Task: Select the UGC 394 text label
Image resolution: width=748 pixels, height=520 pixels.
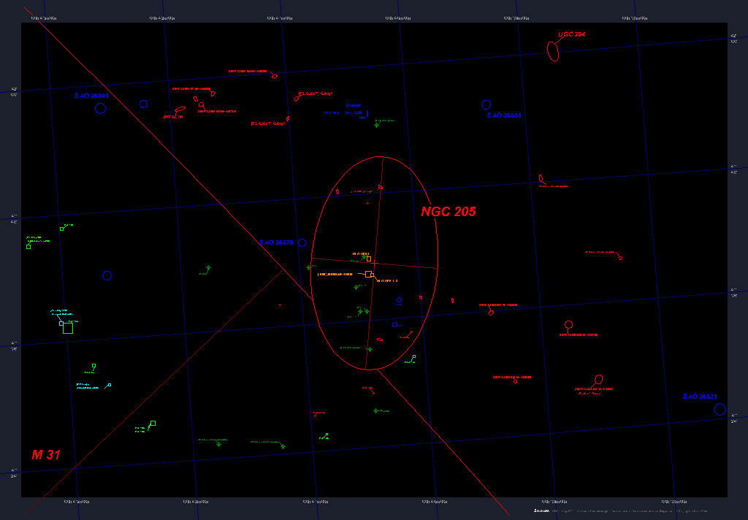Action: pyautogui.click(x=571, y=34)
